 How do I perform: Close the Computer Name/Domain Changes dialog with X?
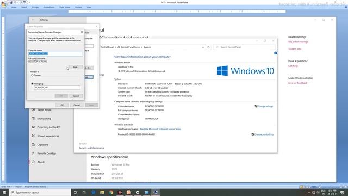(82, 32)
